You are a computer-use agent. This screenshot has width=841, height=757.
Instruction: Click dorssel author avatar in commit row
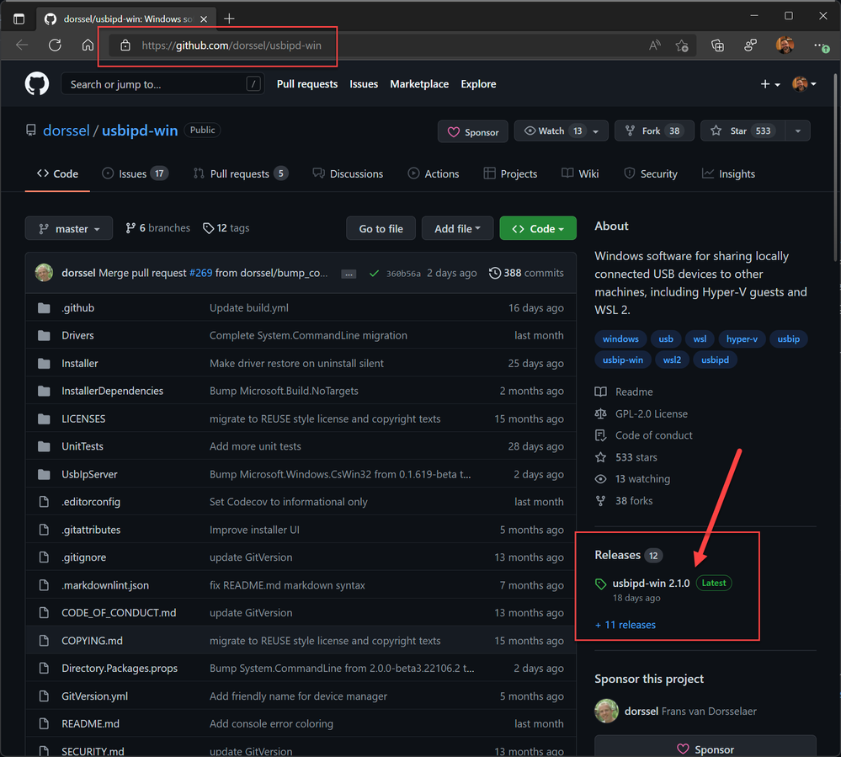point(44,273)
